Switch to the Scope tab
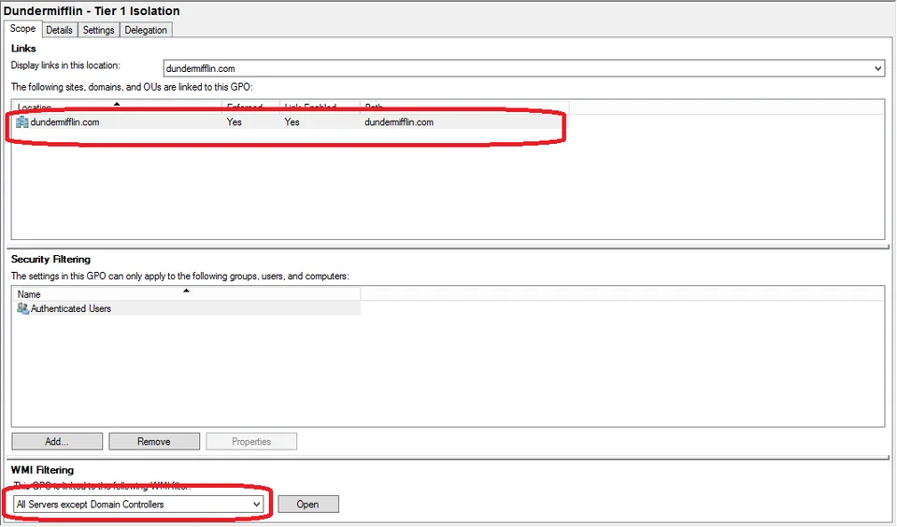The height and width of the screenshot is (527, 897). point(22,29)
